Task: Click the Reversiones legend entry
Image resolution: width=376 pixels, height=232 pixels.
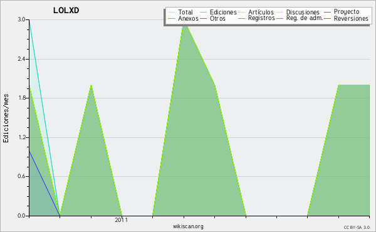Action: 346,18
